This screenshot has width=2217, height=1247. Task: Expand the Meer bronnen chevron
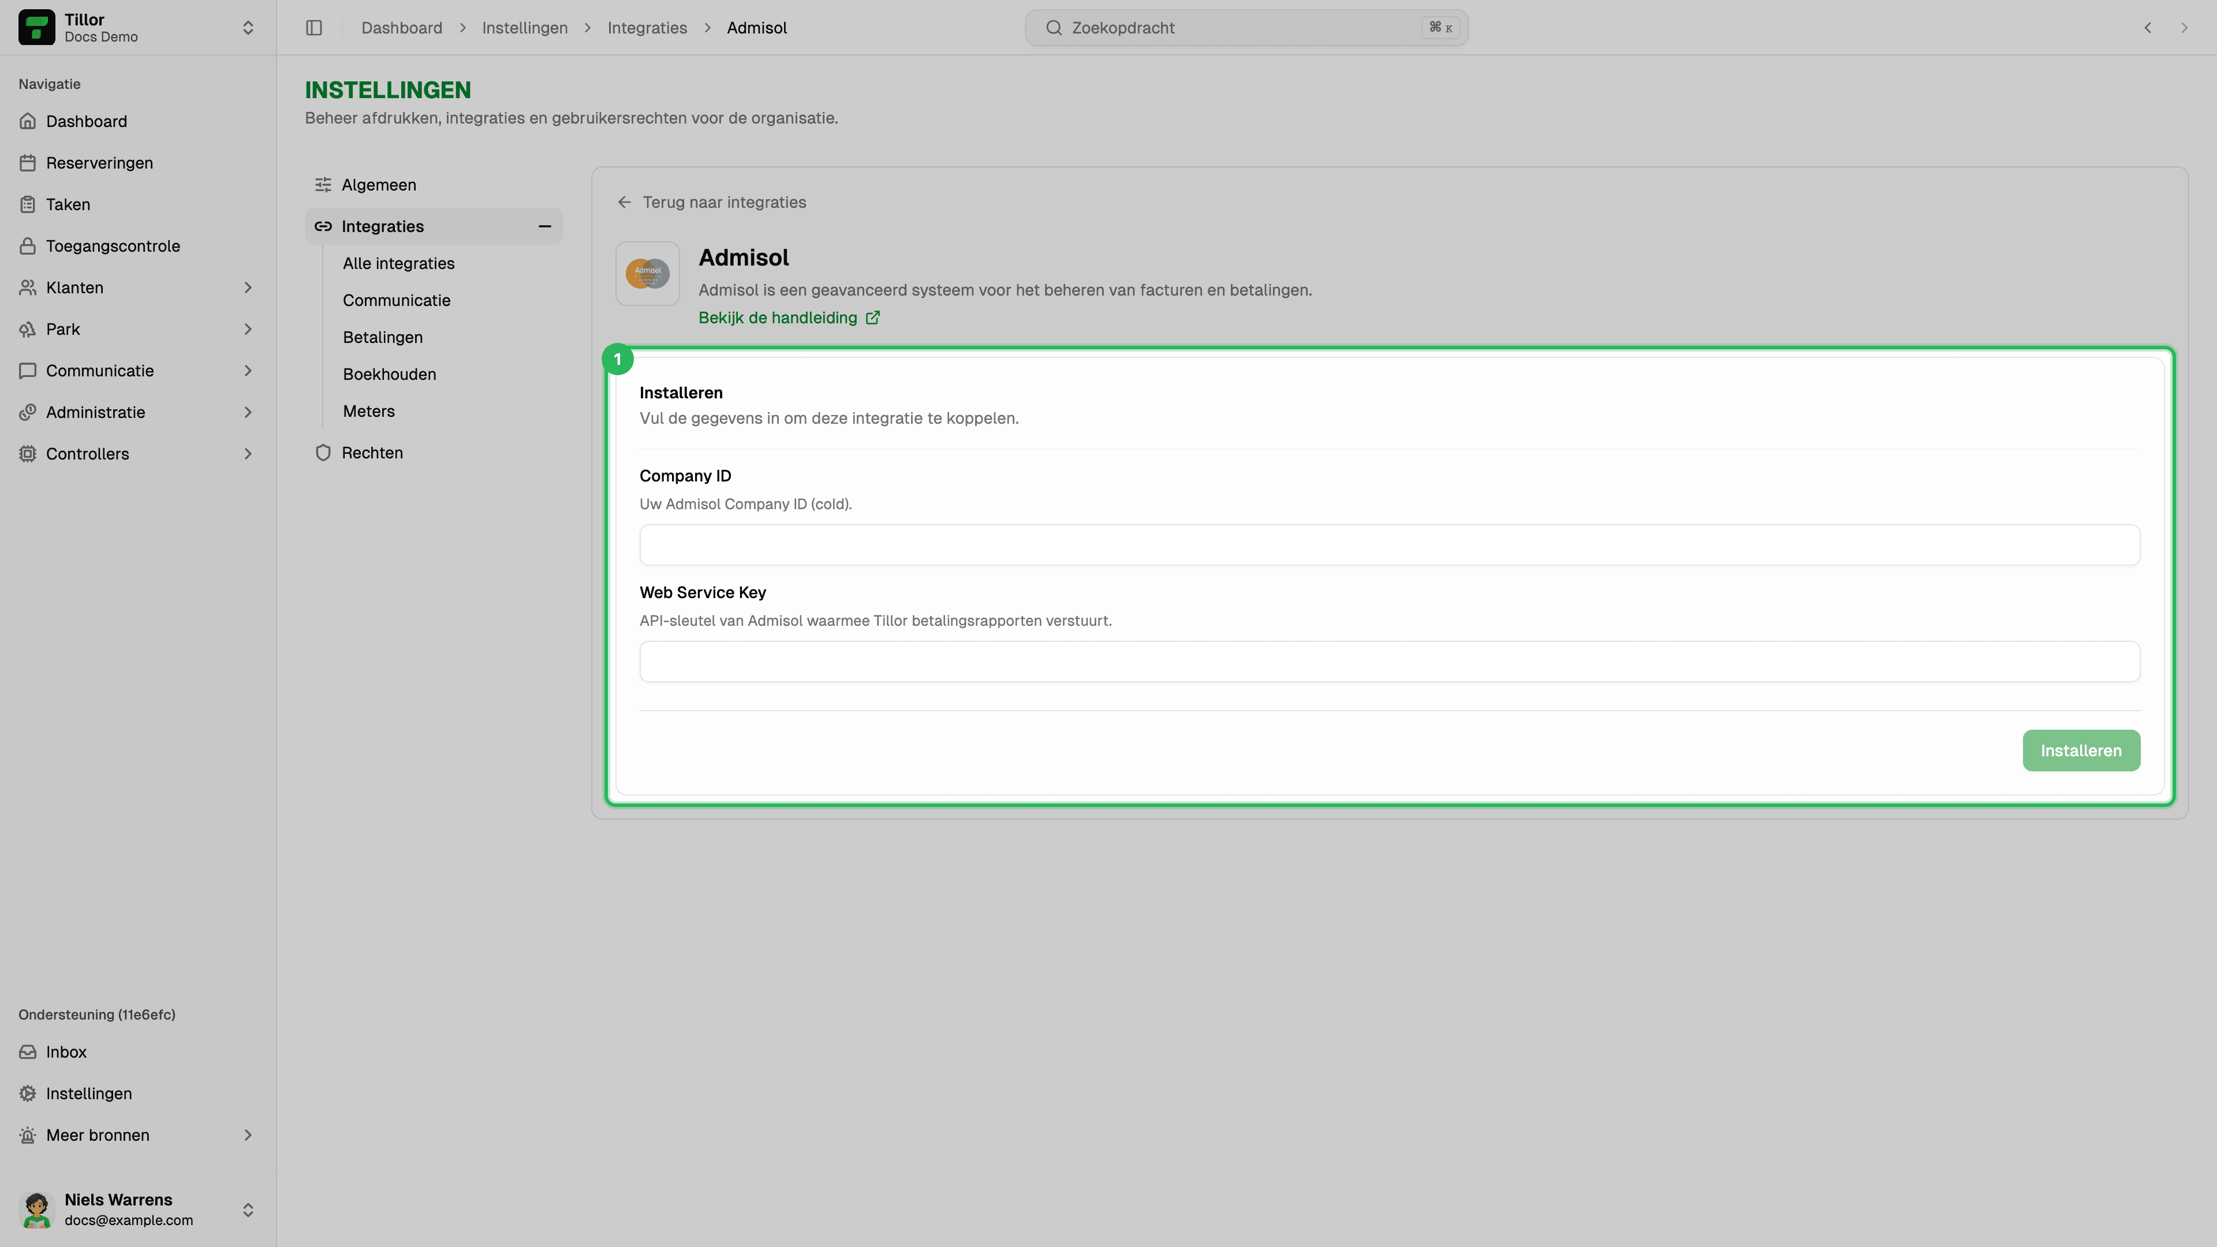click(x=248, y=1135)
